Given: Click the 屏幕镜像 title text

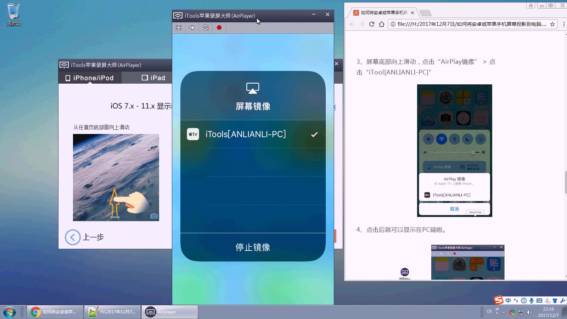Looking at the screenshot, I should coord(253,106).
